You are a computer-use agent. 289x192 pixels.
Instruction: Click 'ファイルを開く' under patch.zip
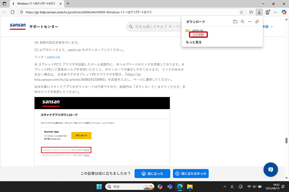tap(198, 34)
